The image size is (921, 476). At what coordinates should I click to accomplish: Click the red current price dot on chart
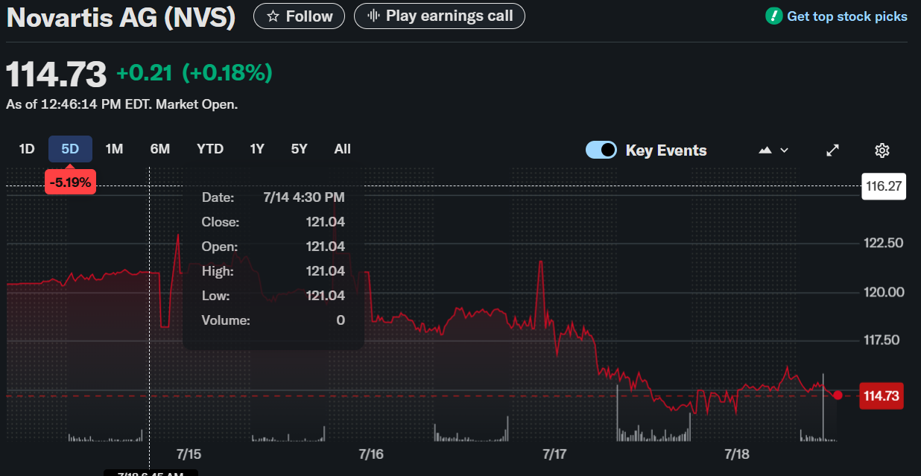tap(838, 395)
